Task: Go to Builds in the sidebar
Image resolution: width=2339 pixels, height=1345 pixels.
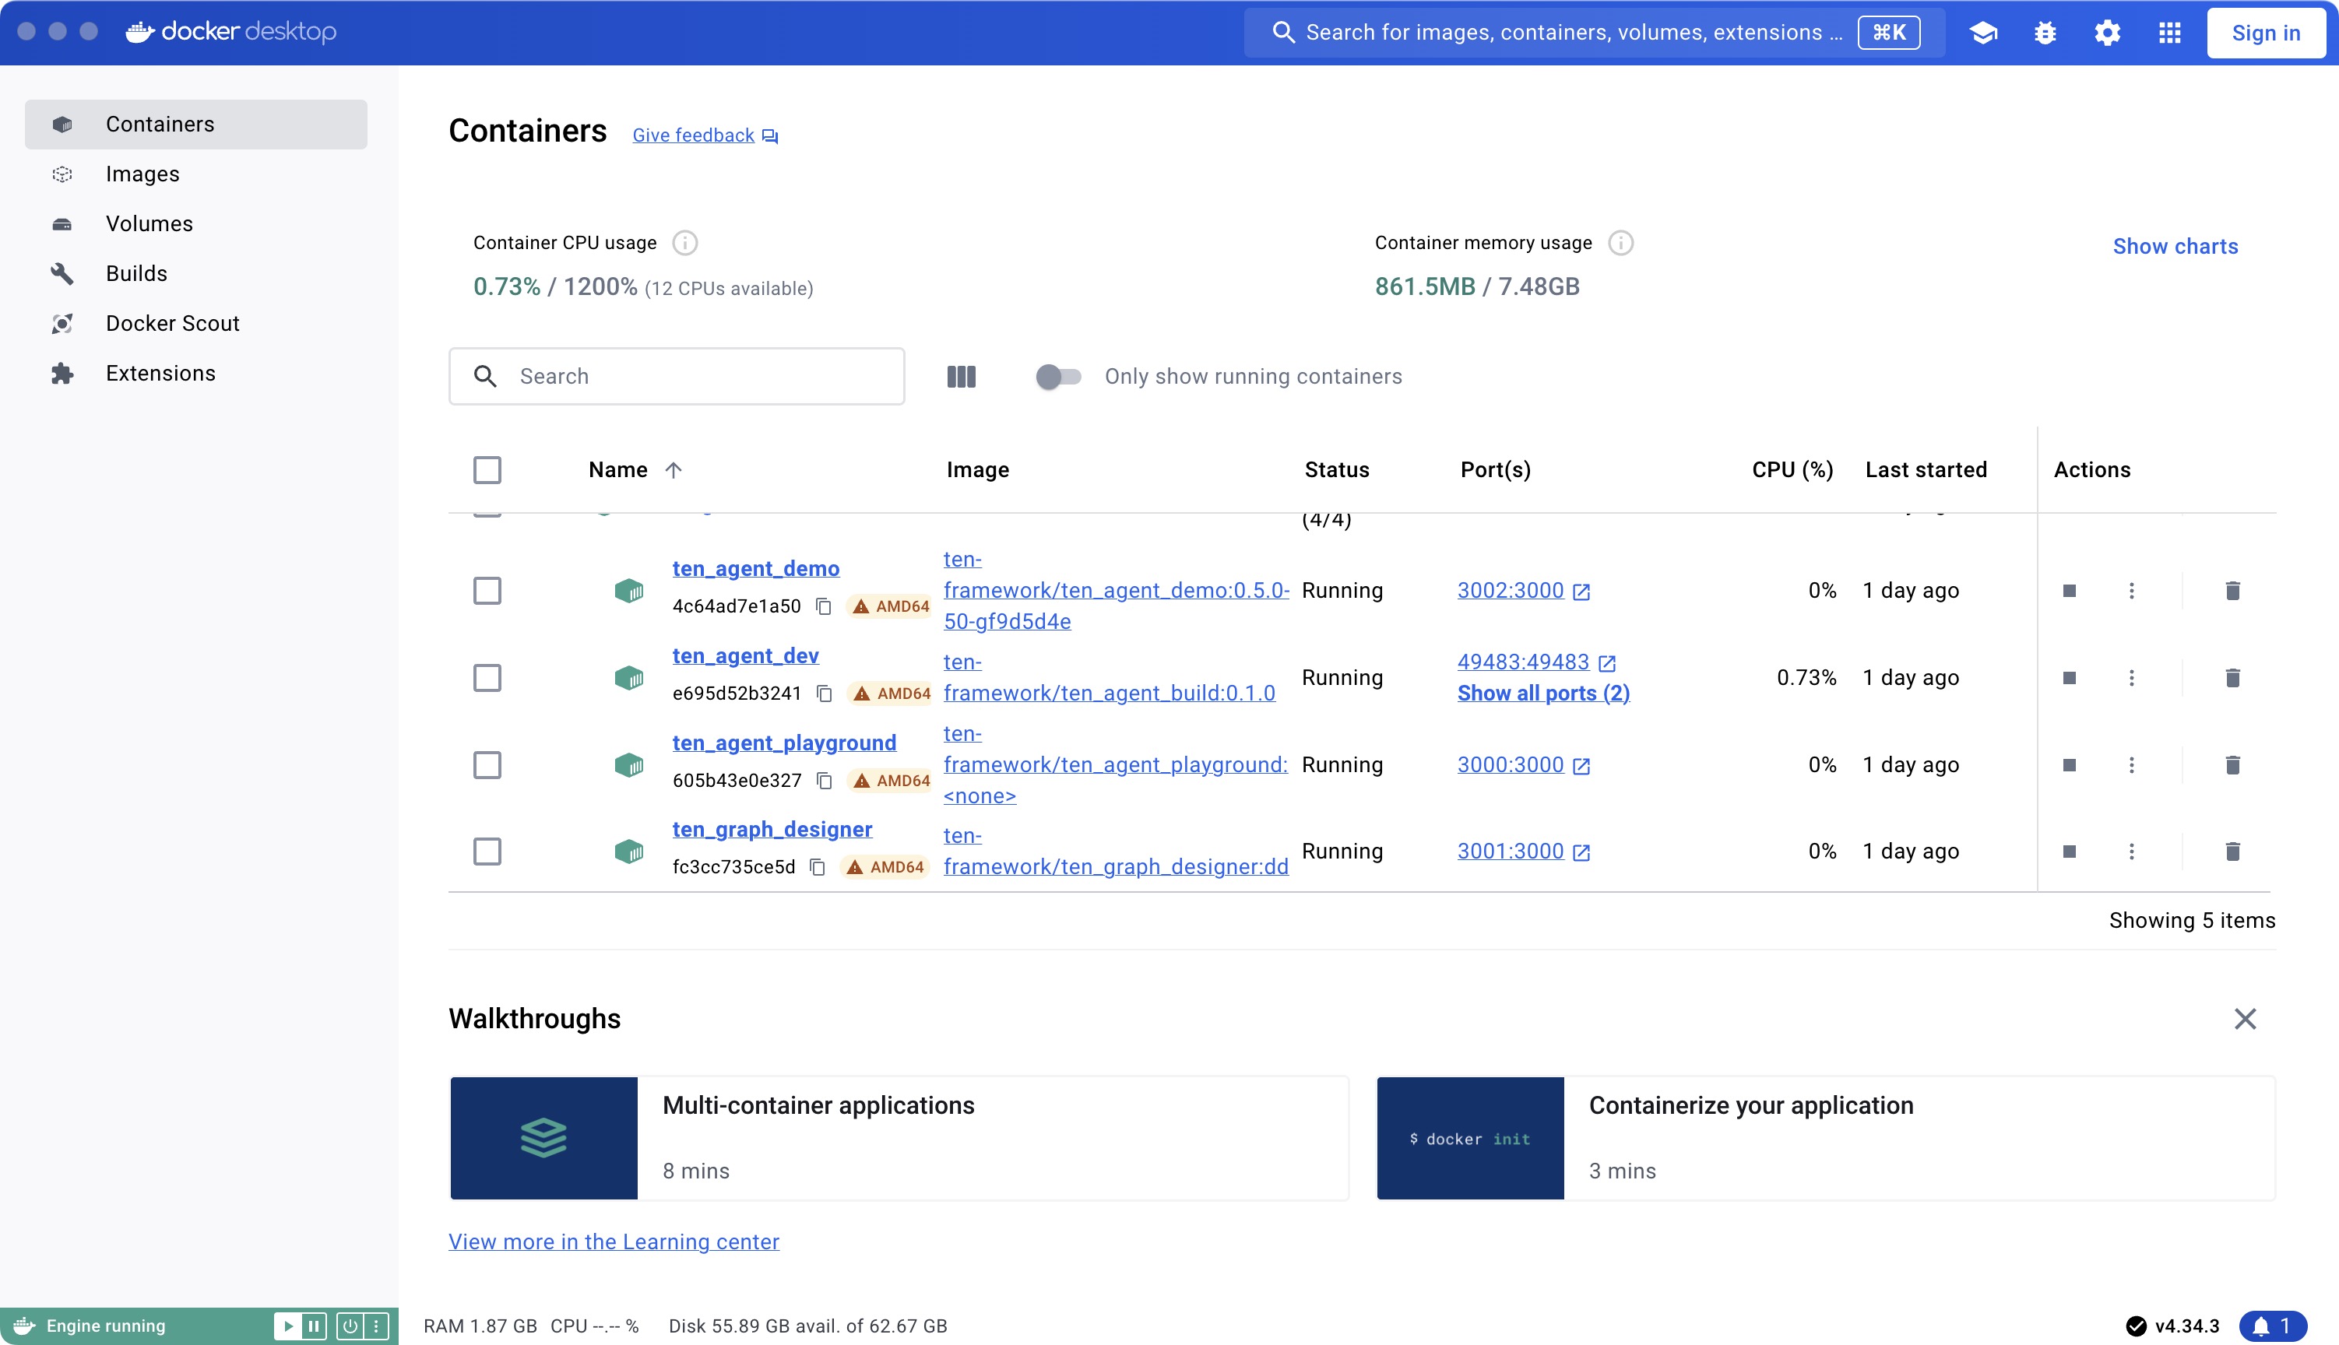Action: [x=196, y=274]
